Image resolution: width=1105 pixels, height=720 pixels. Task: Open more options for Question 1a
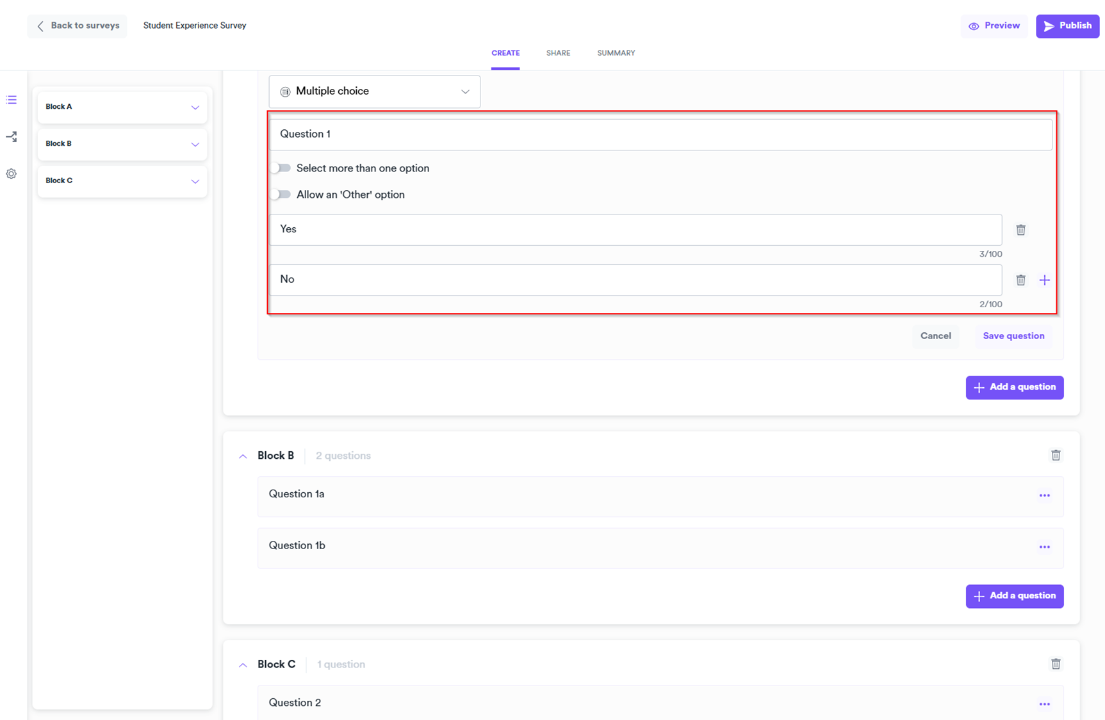click(1044, 495)
